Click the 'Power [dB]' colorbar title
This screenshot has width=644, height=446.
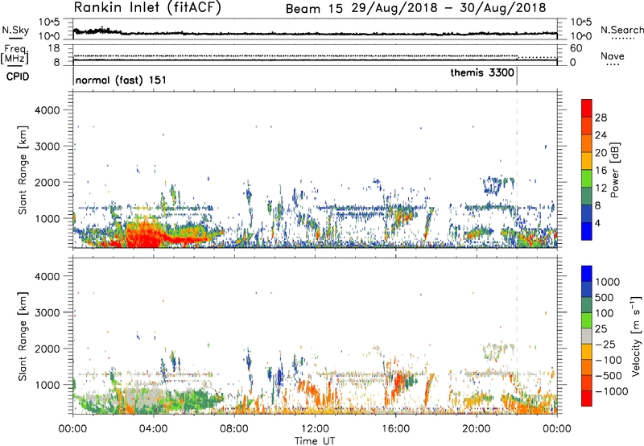click(x=615, y=170)
